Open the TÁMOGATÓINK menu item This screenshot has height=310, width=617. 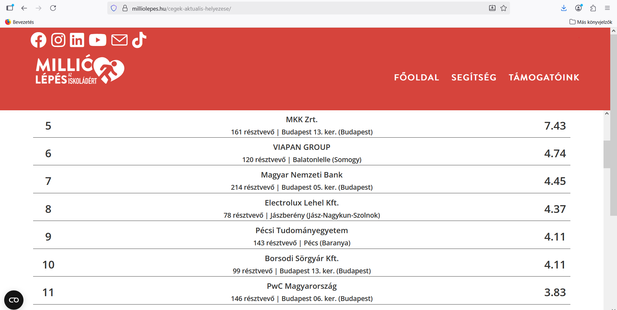point(544,77)
